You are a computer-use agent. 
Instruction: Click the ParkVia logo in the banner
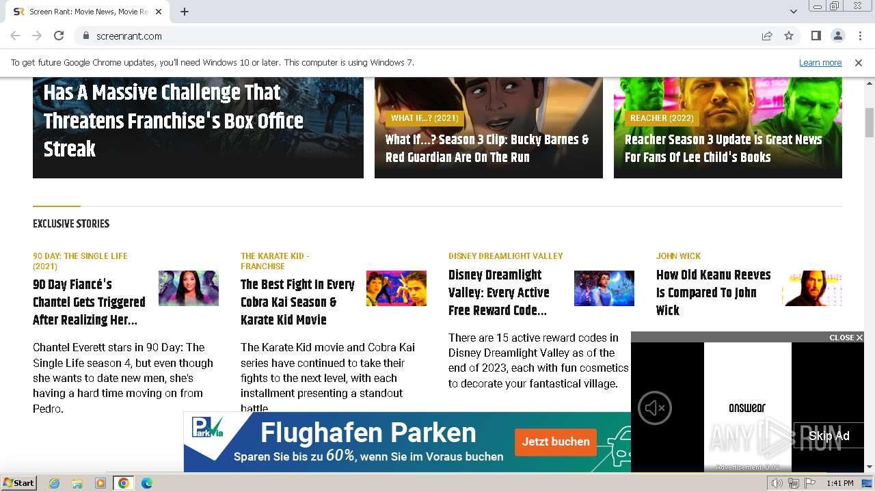[208, 427]
